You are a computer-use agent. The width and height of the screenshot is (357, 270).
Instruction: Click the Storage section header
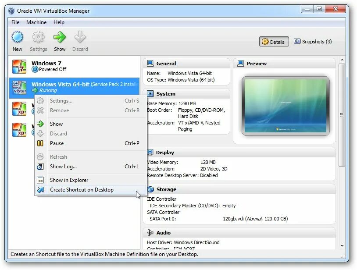(239, 189)
